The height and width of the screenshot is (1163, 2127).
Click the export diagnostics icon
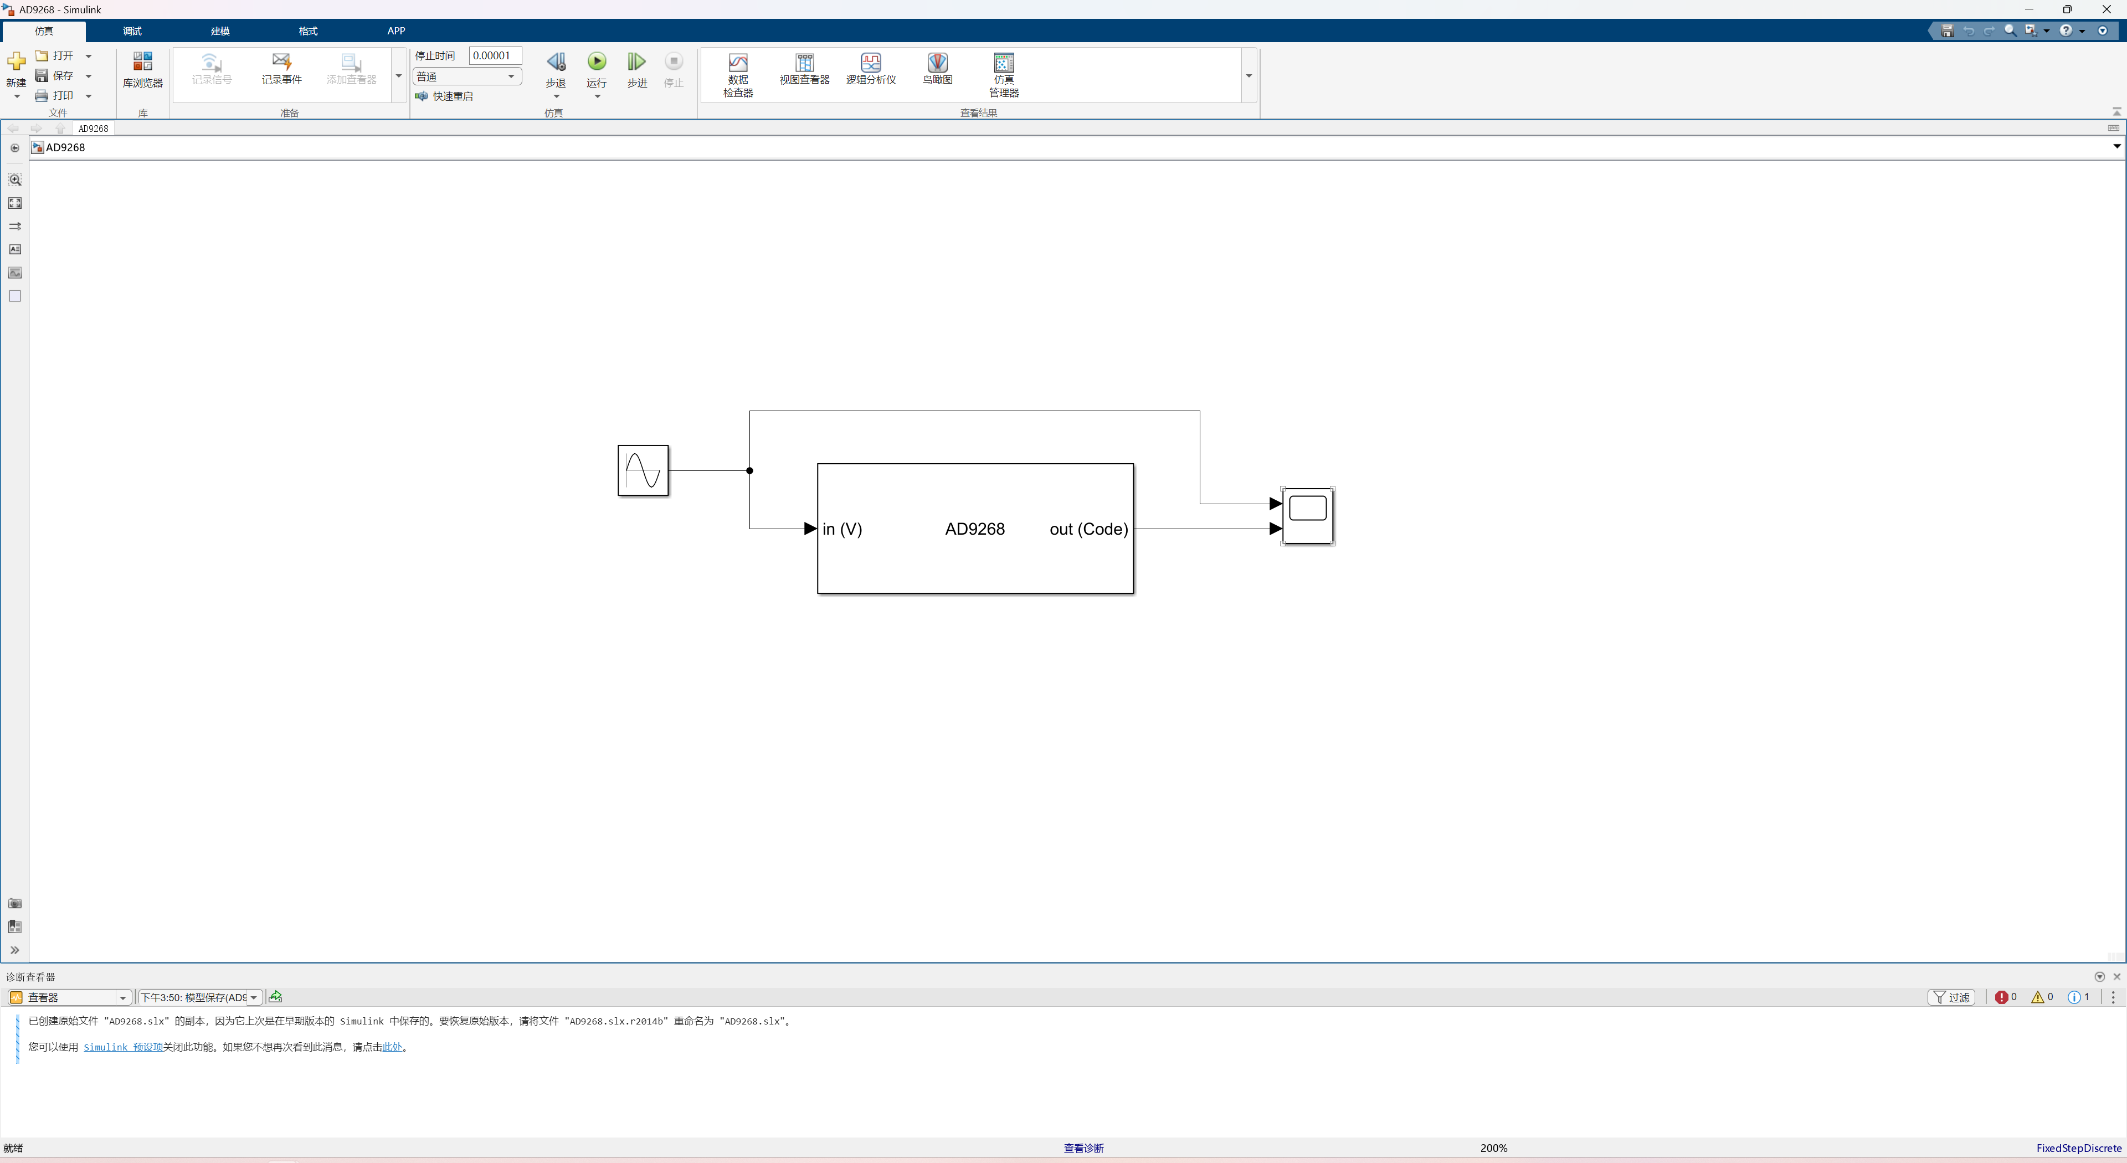276,997
